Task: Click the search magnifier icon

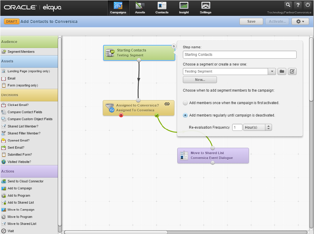Action: point(288,5)
